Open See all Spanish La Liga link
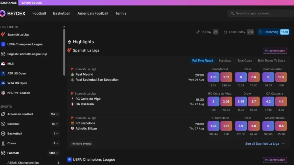 (x=264, y=144)
